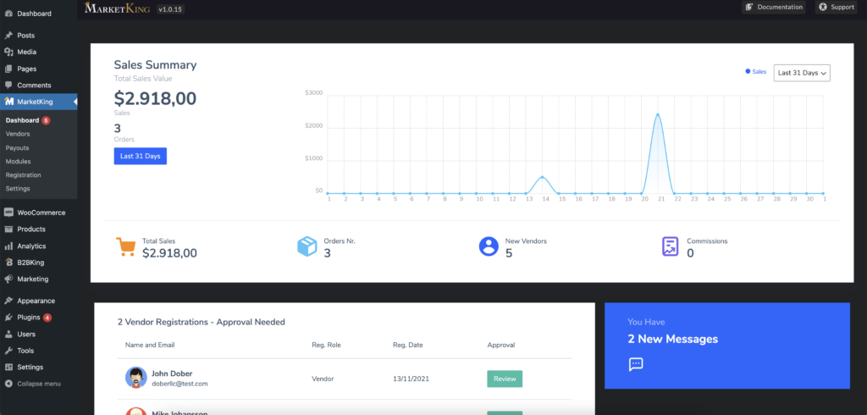This screenshot has height=415, width=867.
Task: Click the orange Total Sales cart icon
Action: click(x=125, y=246)
